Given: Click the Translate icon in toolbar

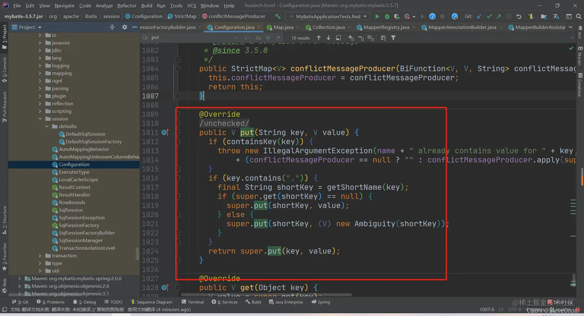Looking at the screenshot, I should click(x=556, y=16).
